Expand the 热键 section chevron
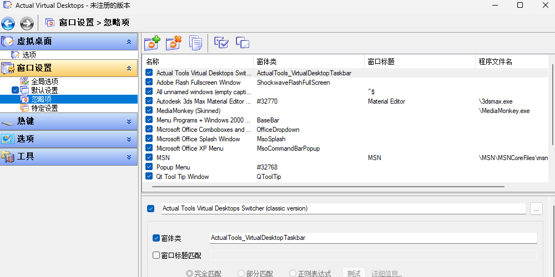The height and width of the screenshot is (277, 555). click(x=129, y=122)
